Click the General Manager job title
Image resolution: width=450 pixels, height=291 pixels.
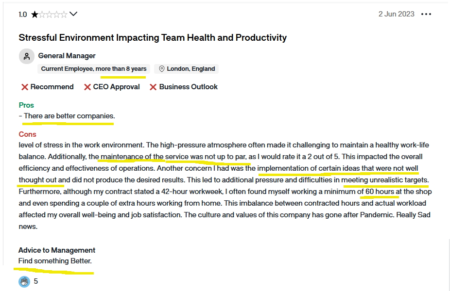[67, 56]
